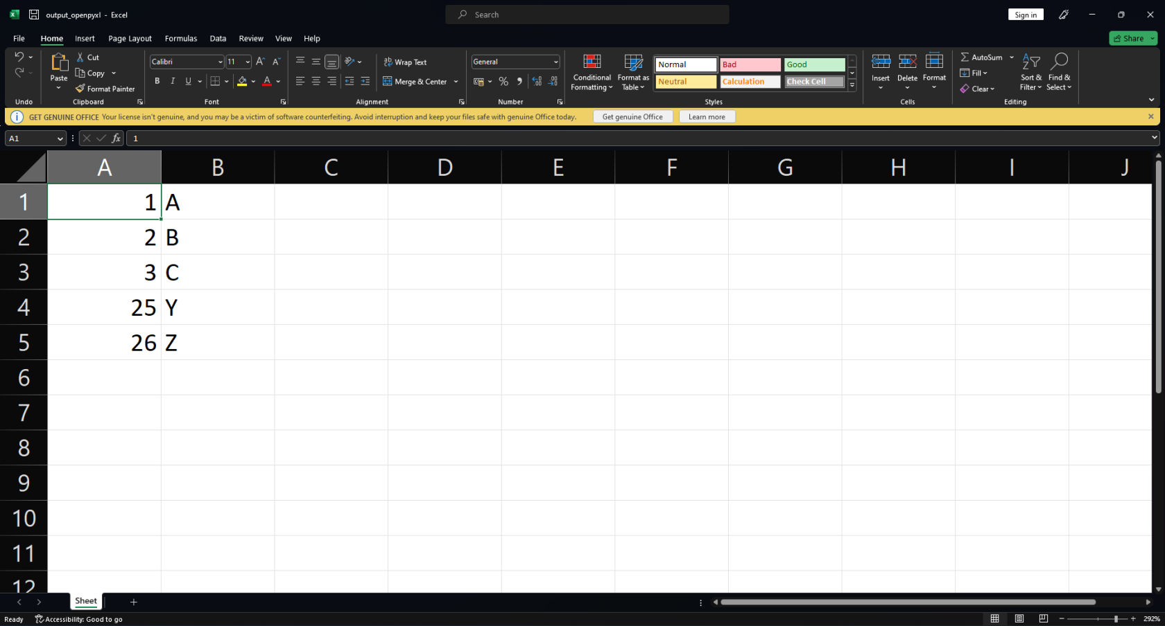Expand the Merge & Center dropdown arrow
This screenshot has height=626, width=1165.
(x=456, y=82)
